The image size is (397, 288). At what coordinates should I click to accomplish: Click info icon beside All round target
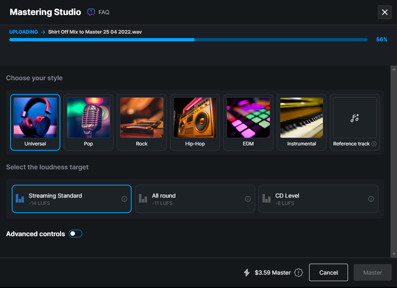click(248, 199)
